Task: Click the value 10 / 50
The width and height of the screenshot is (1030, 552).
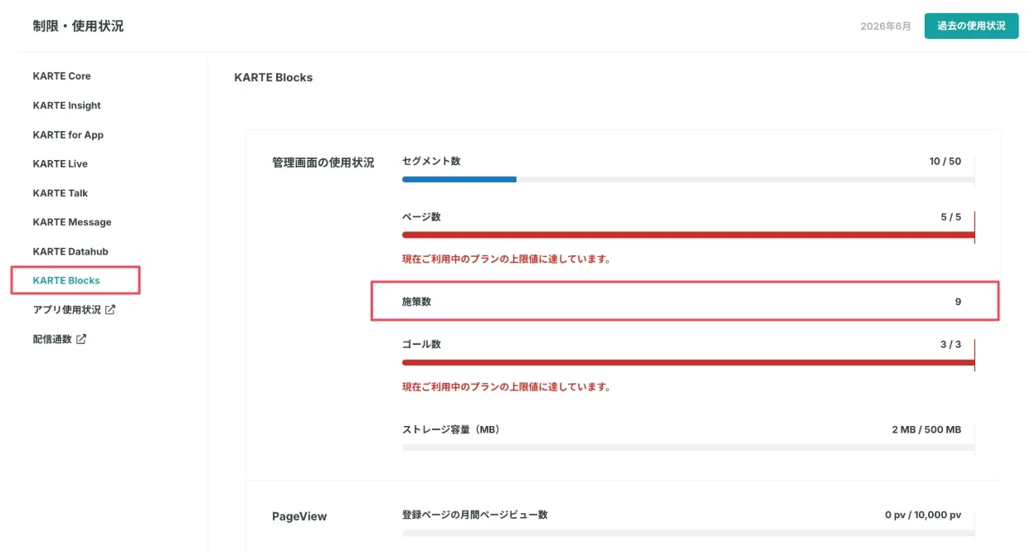Action: point(945,161)
